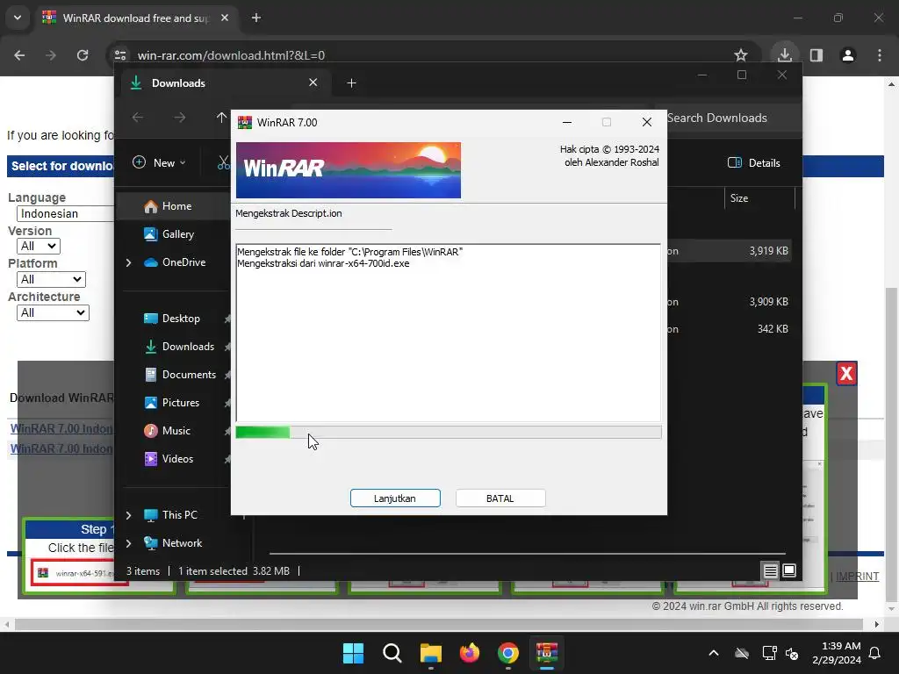Image resolution: width=899 pixels, height=674 pixels.
Task: Open the Architecture dropdown on WinRAR page
Action: point(53,313)
